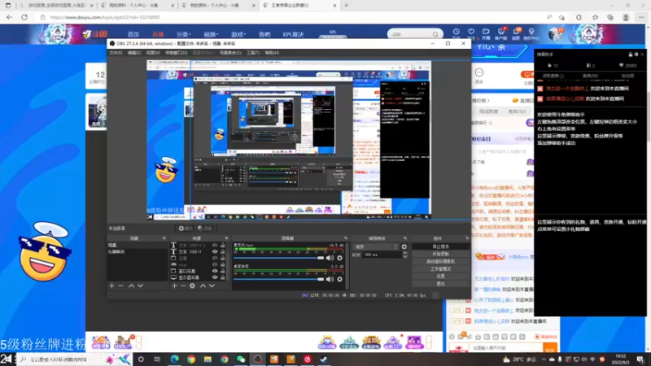Screen dimensions: 651x366
Task: Open Settings button in OBS Controls
Action: coord(440,277)
